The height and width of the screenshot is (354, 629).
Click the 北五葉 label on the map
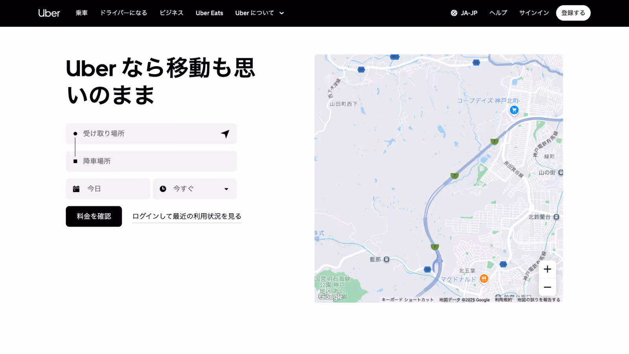coord(467,271)
